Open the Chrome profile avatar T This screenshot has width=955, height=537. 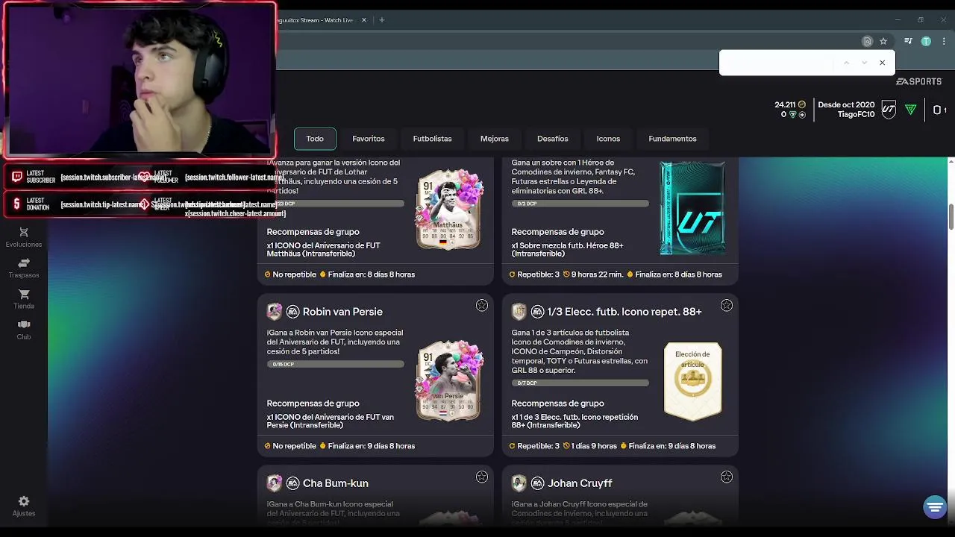click(x=926, y=42)
